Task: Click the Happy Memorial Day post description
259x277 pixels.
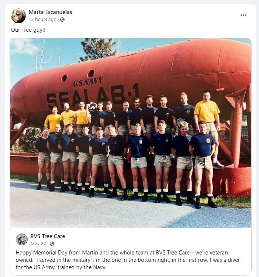Action: (128, 260)
